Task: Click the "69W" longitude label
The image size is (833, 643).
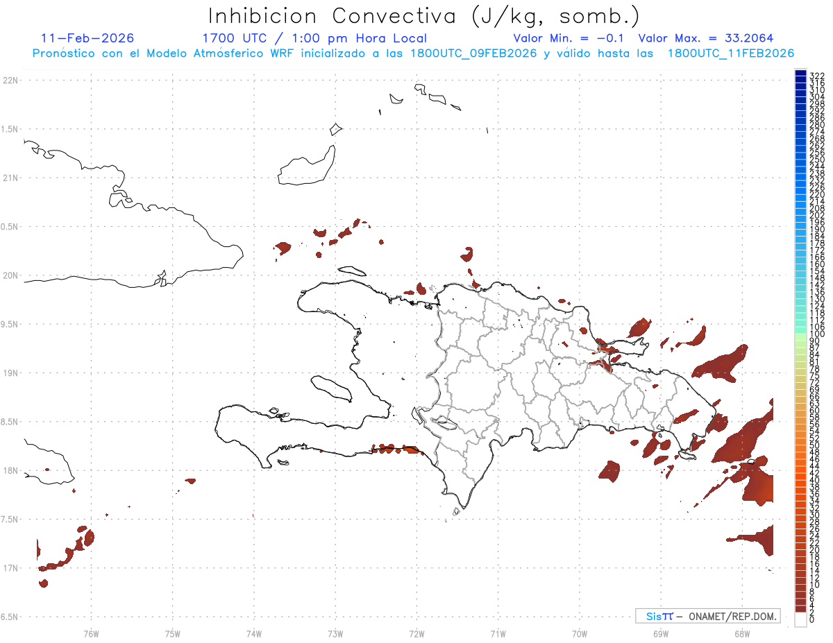Action: click(x=661, y=633)
